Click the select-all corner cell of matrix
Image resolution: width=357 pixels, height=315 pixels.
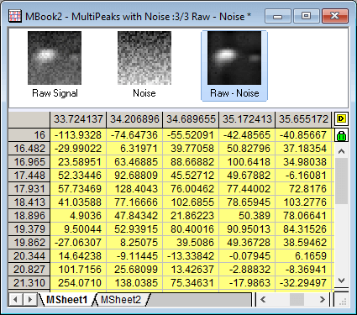pyautogui.click(x=29, y=119)
